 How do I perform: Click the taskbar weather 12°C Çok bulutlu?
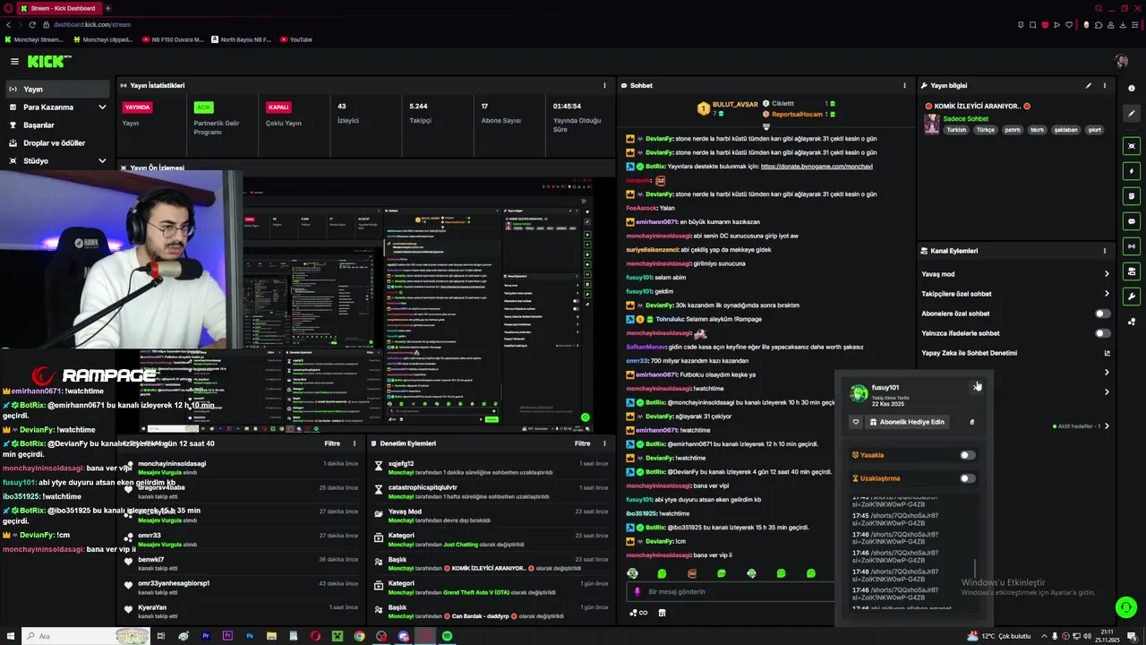click(998, 636)
